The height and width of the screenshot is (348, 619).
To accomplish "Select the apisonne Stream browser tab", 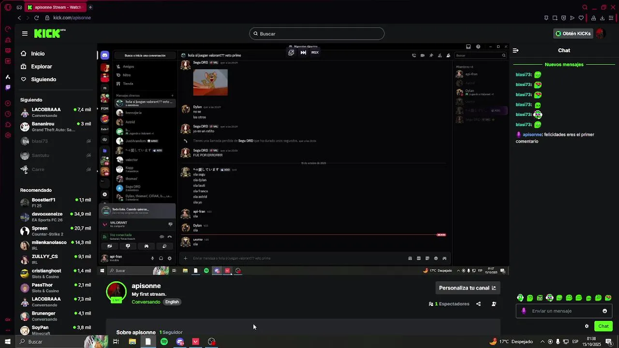I will pos(56,7).
